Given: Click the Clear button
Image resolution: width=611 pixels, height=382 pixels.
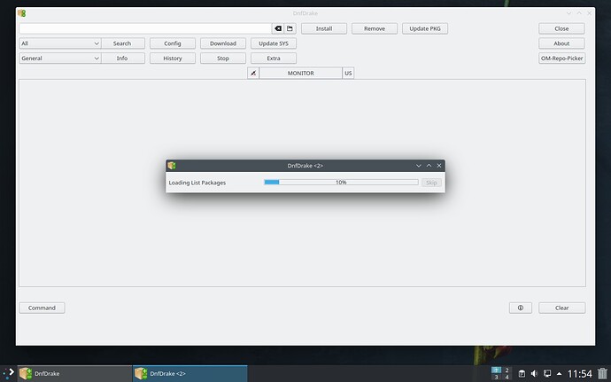Looking at the screenshot, I should [561, 308].
